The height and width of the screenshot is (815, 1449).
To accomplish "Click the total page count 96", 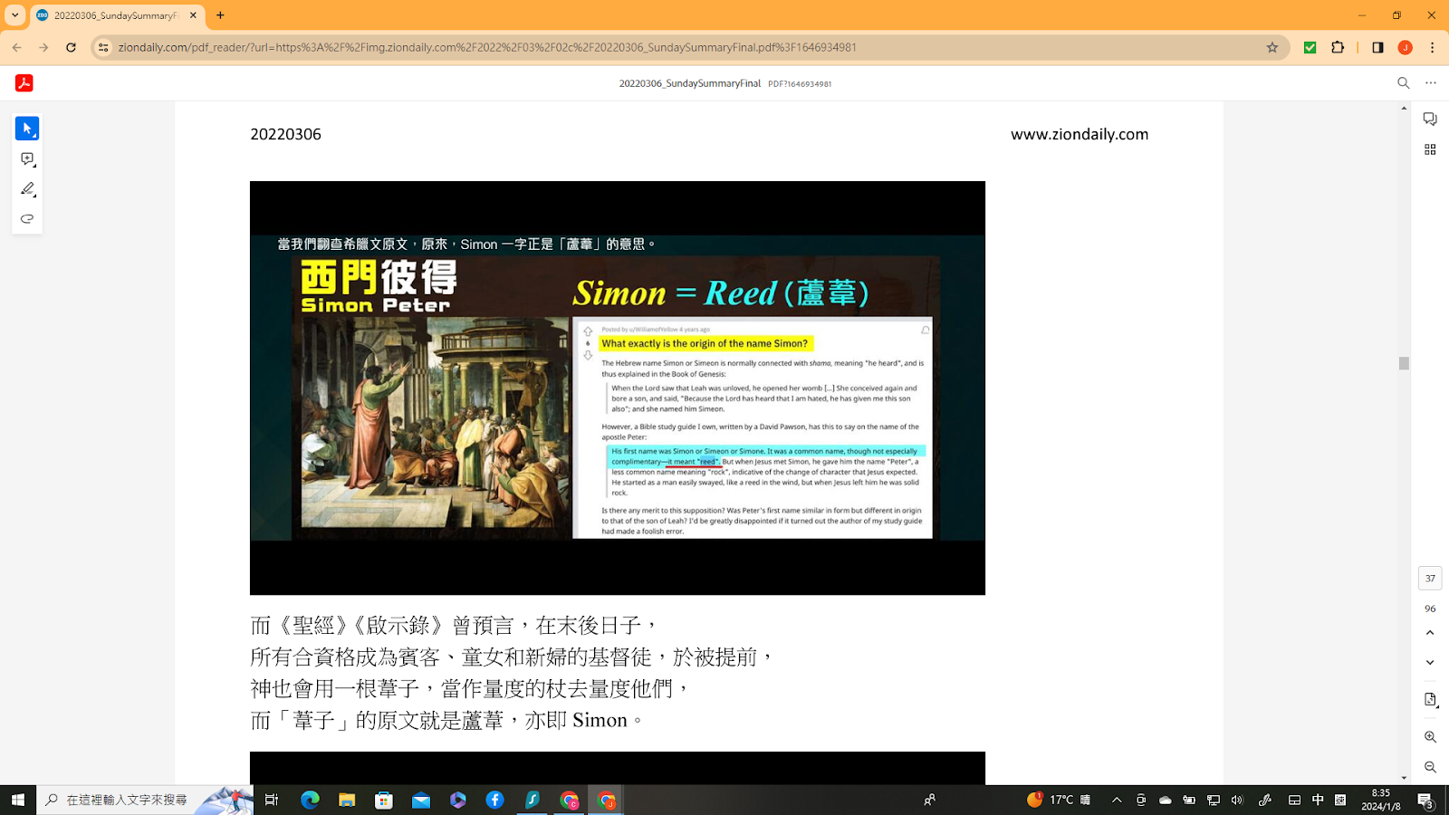I will [x=1430, y=609].
